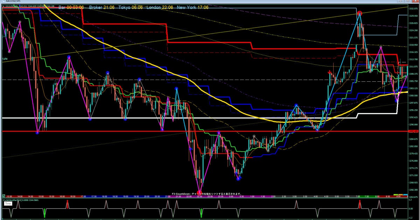Click the Take label on the left edge
This screenshot has width=420, height=220.
pos(5,59)
